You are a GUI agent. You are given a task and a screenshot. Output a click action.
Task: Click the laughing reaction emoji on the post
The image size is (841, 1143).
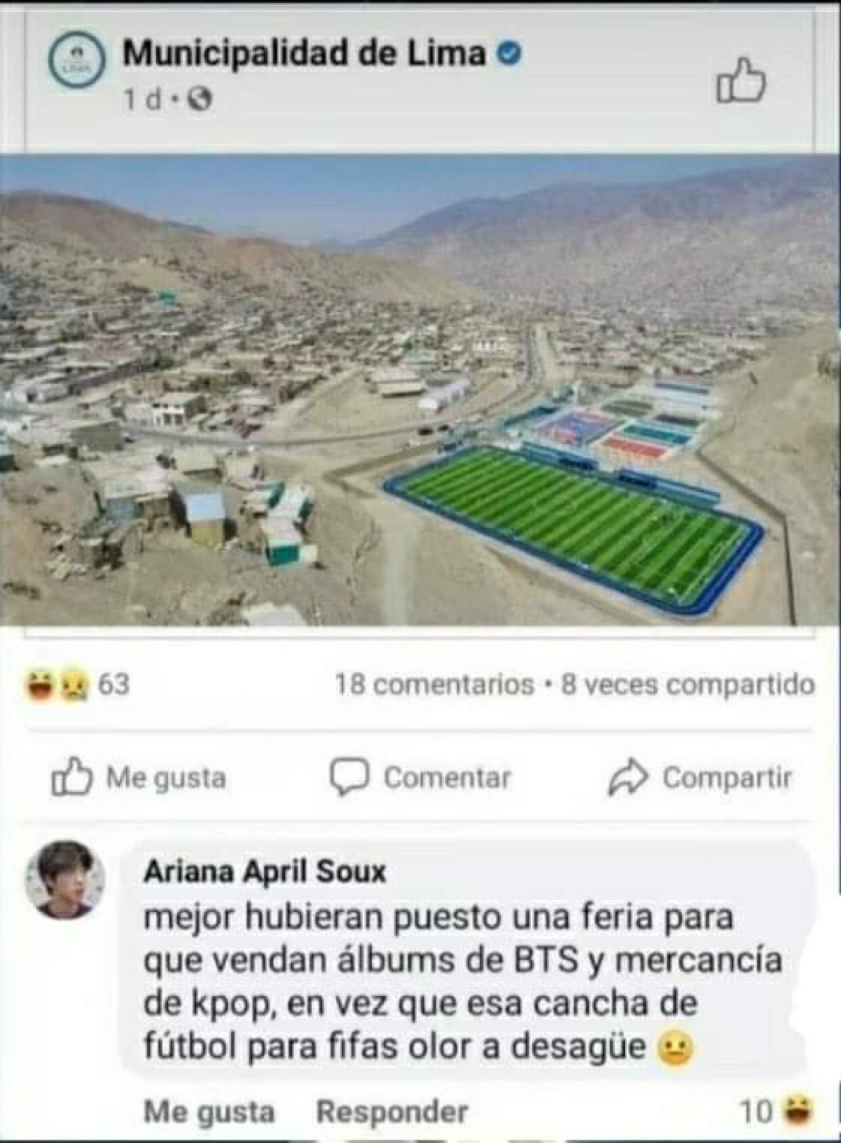click(x=41, y=684)
